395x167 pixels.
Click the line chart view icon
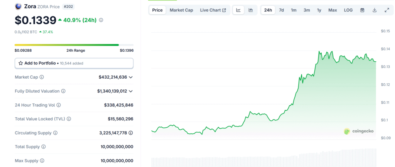pos(238,10)
